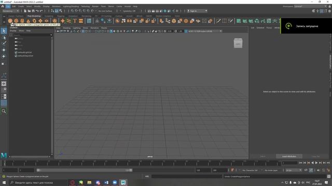Select the arrow Select tool in Tool Box
This screenshot has height=186, width=332.
pos(4,31)
